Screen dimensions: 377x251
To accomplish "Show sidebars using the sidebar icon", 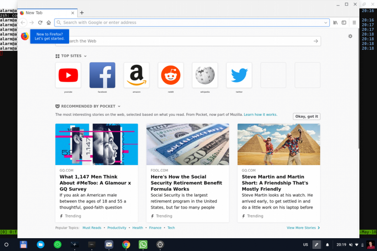I will 344,22.
